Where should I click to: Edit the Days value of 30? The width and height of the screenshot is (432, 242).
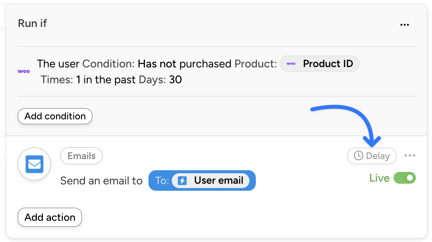click(175, 80)
